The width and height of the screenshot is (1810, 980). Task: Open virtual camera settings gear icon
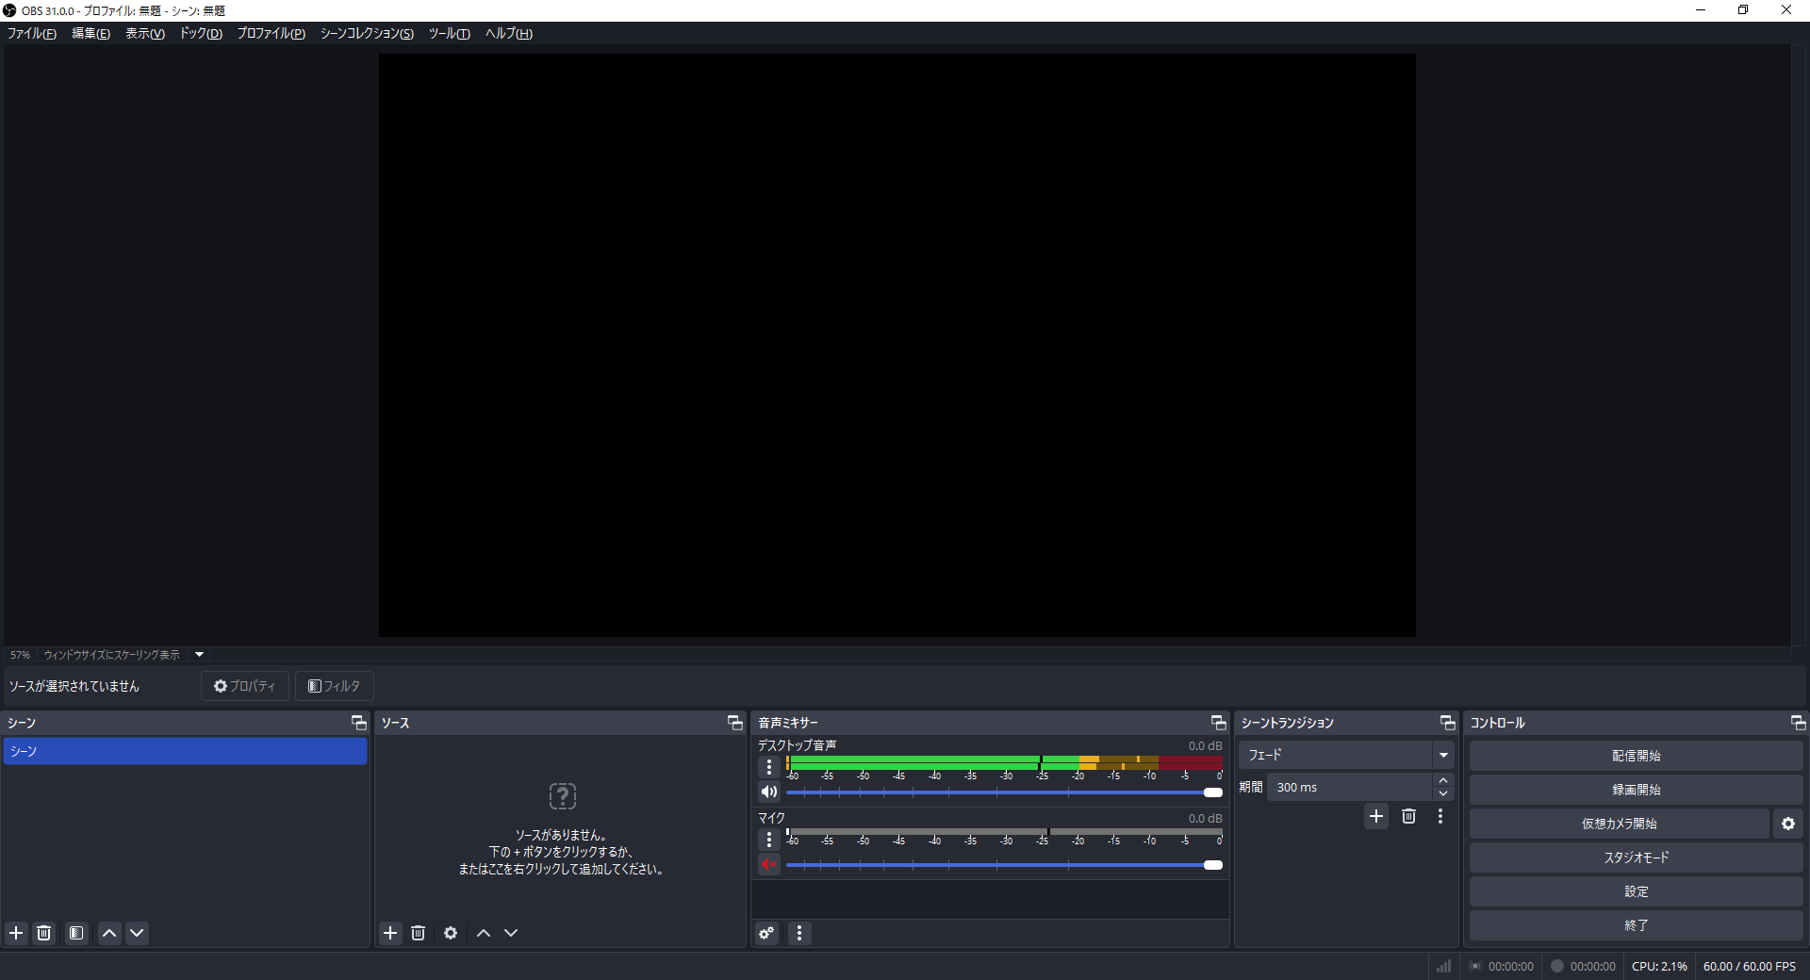1787,824
